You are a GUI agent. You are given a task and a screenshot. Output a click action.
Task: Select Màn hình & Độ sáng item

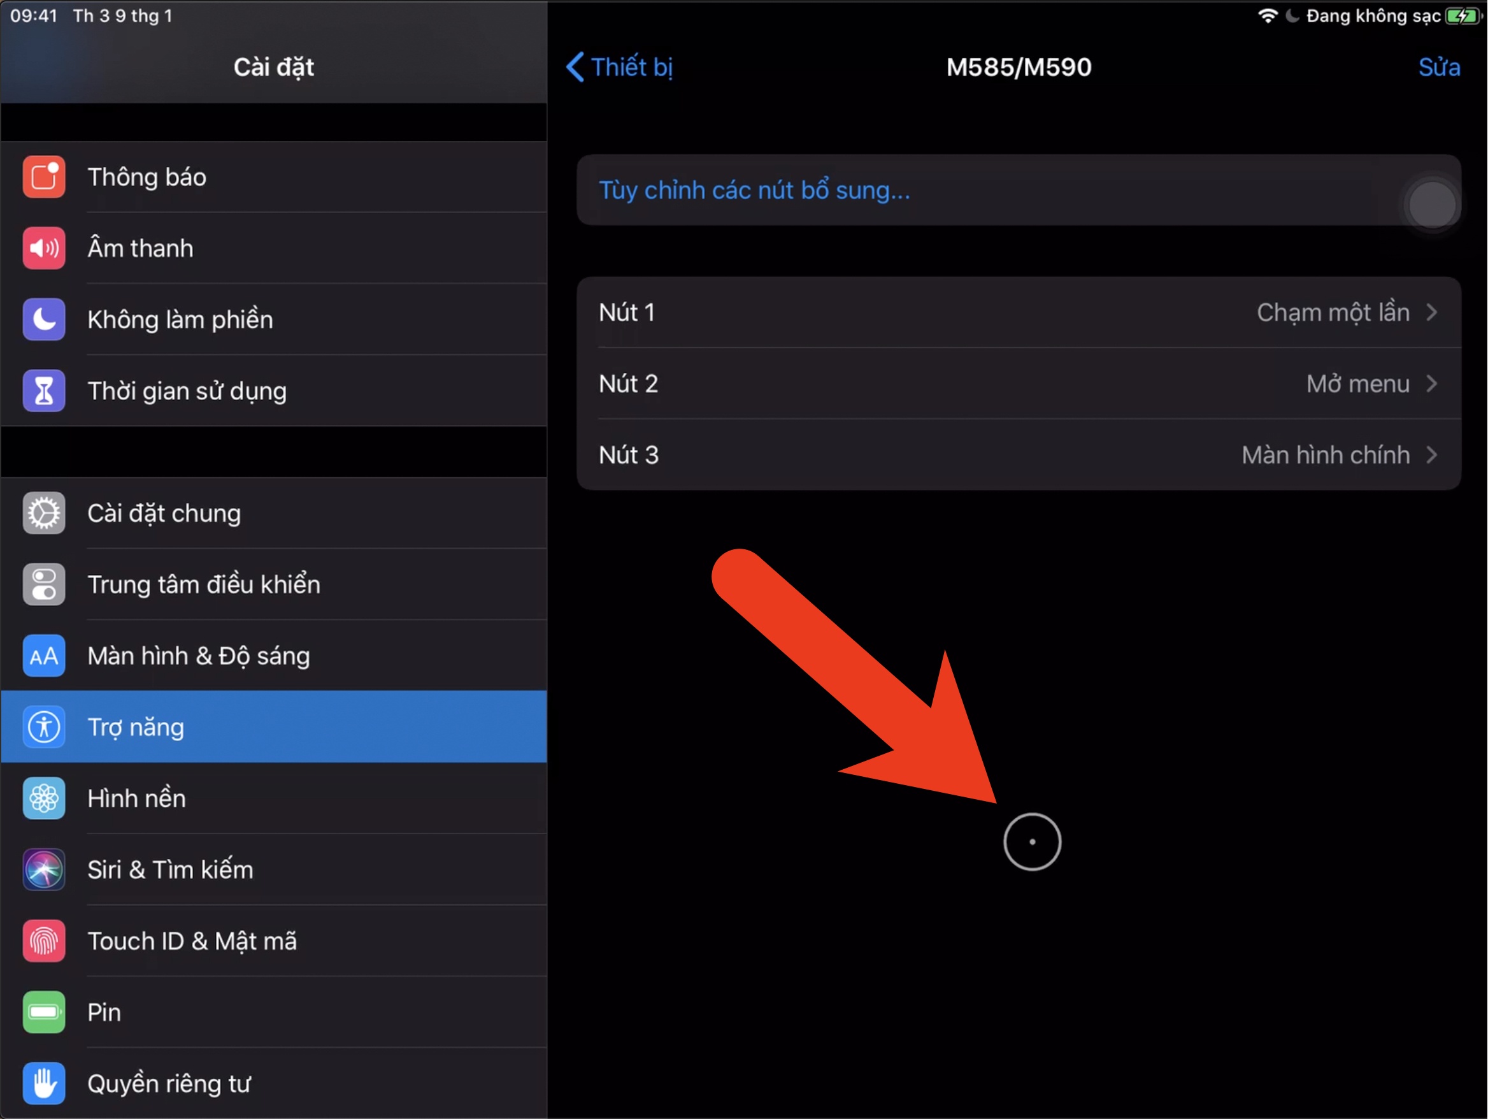(x=274, y=656)
